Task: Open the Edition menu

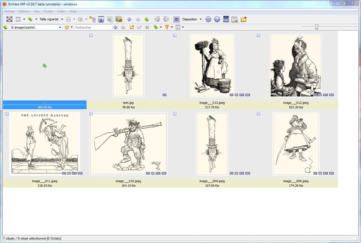Action: [x=24, y=11]
